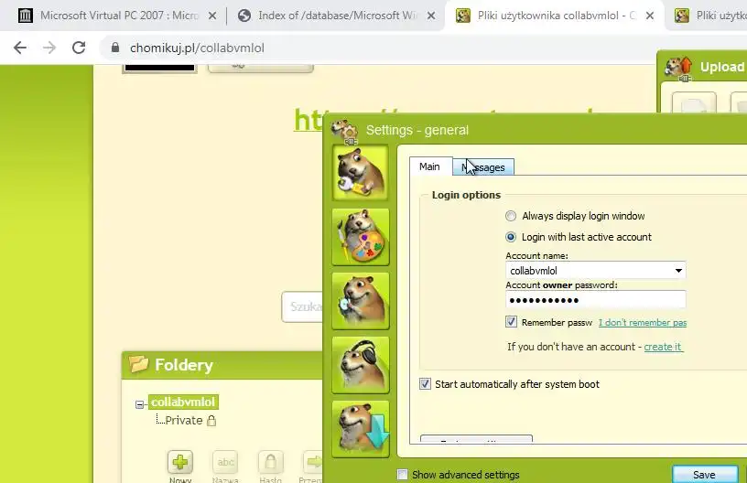Viewport: 747px width, 483px height.
Task: Click the browser address bar URL
Action: 197,48
